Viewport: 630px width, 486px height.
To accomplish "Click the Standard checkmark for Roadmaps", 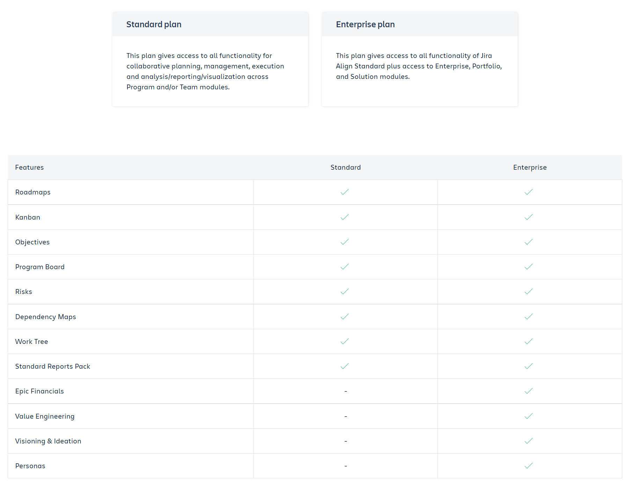I will point(345,192).
